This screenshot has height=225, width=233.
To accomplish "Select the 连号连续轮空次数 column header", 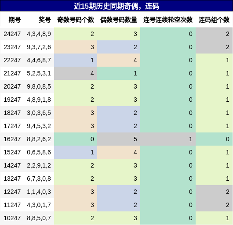I will (x=168, y=20).
